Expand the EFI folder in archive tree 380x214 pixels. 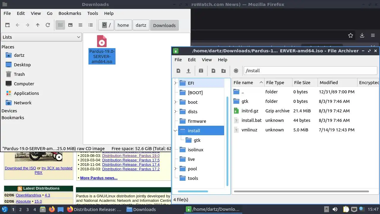[175, 83]
